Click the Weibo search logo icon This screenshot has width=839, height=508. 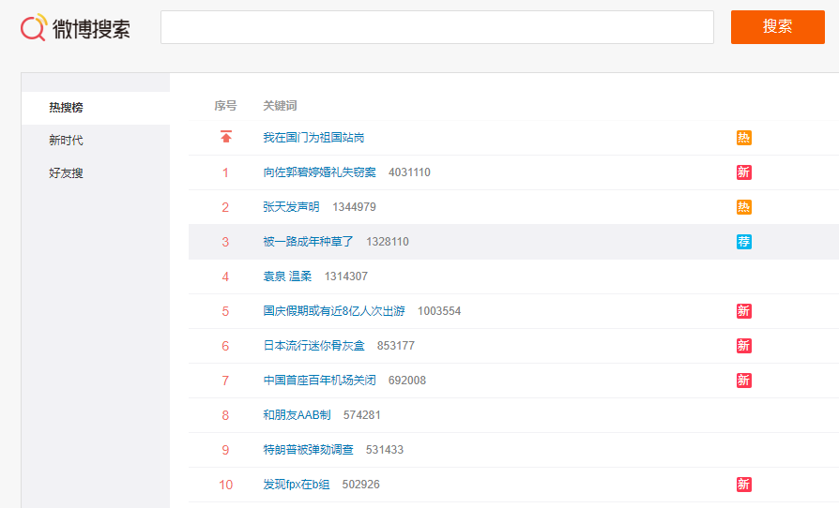(x=34, y=27)
